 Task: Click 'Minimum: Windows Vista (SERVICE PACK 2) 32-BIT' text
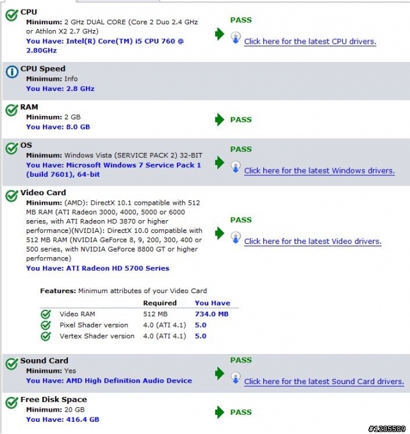click(114, 156)
